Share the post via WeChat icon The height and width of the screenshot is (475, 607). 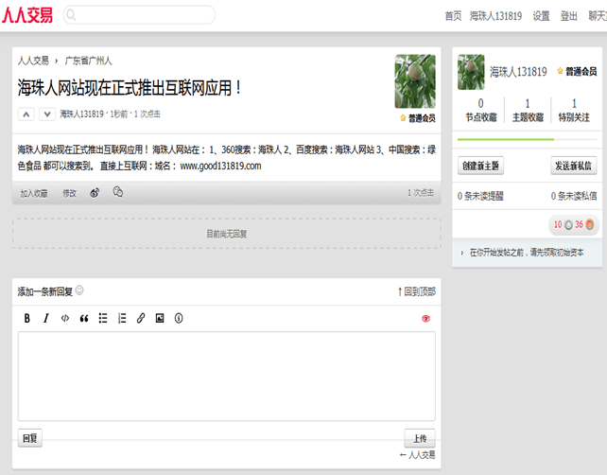[117, 192]
